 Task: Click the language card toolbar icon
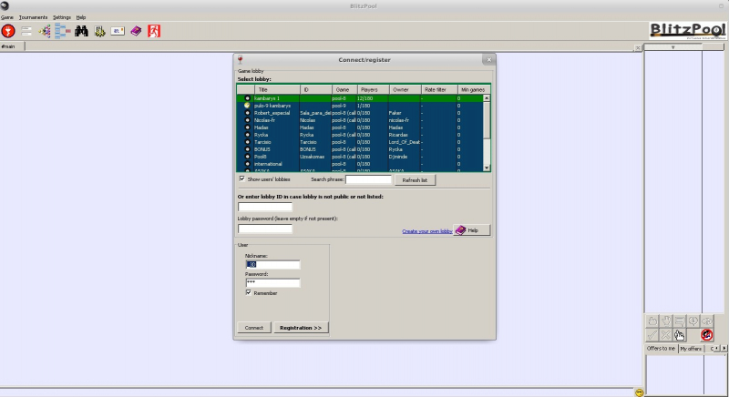(118, 31)
